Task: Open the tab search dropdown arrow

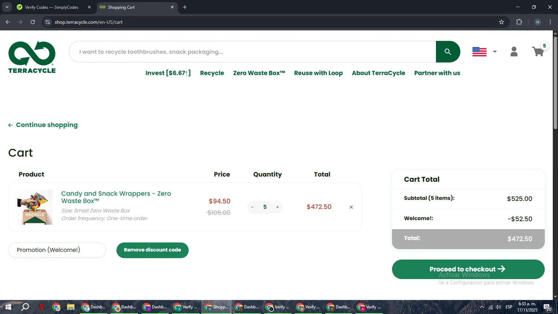Action: tap(7, 7)
